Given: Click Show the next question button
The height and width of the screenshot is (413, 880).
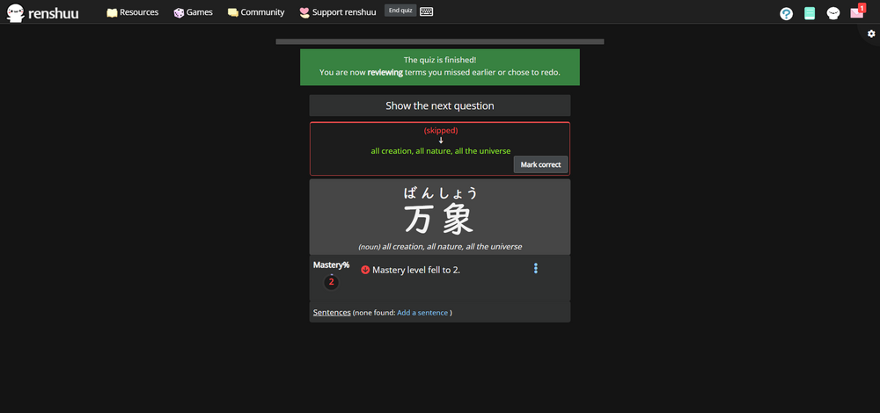Looking at the screenshot, I should point(439,105).
